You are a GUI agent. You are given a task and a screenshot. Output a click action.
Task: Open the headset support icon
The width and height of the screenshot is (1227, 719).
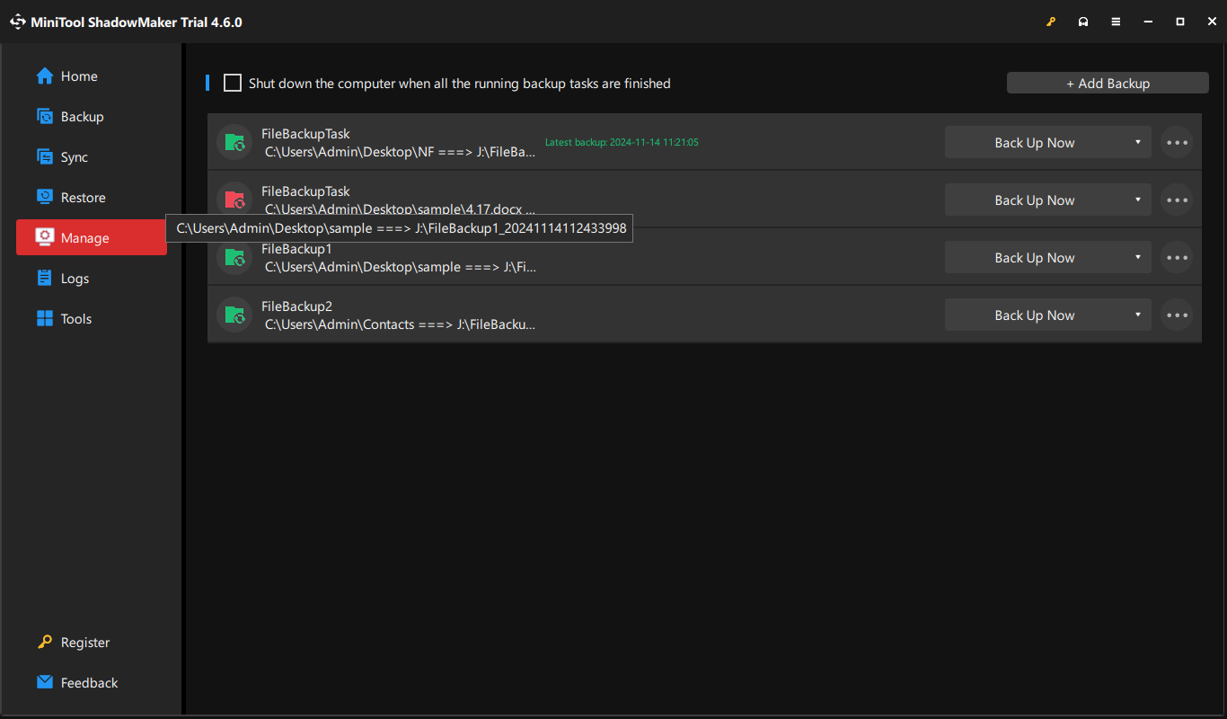[1083, 22]
